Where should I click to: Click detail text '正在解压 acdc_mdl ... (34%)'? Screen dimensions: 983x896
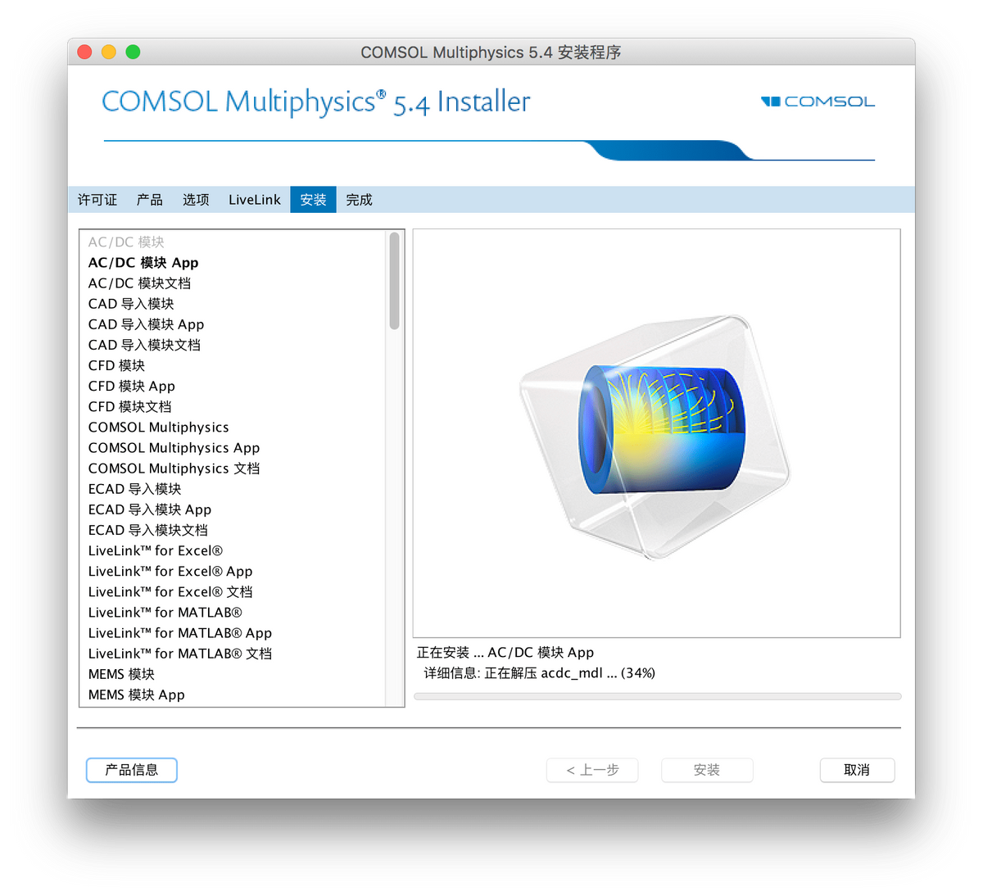pyautogui.click(x=569, y=672)
